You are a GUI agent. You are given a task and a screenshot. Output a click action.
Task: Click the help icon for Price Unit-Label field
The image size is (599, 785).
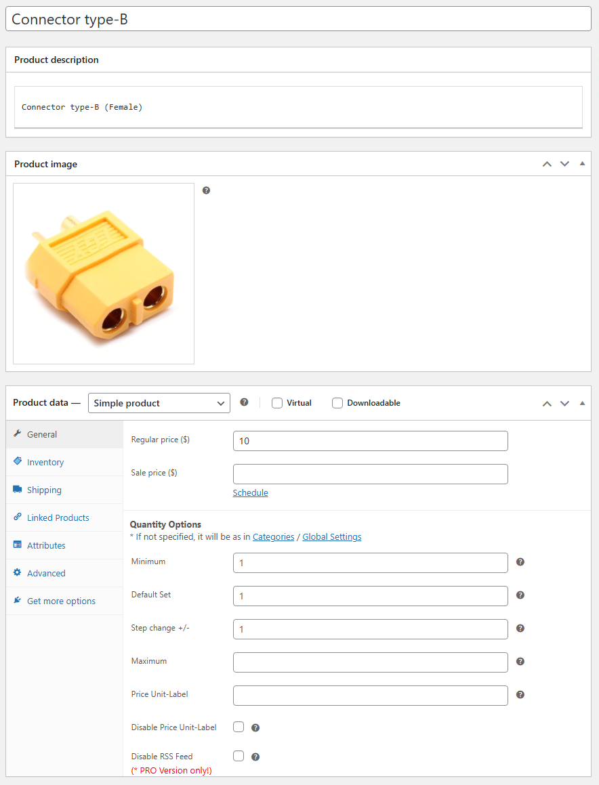520,695
